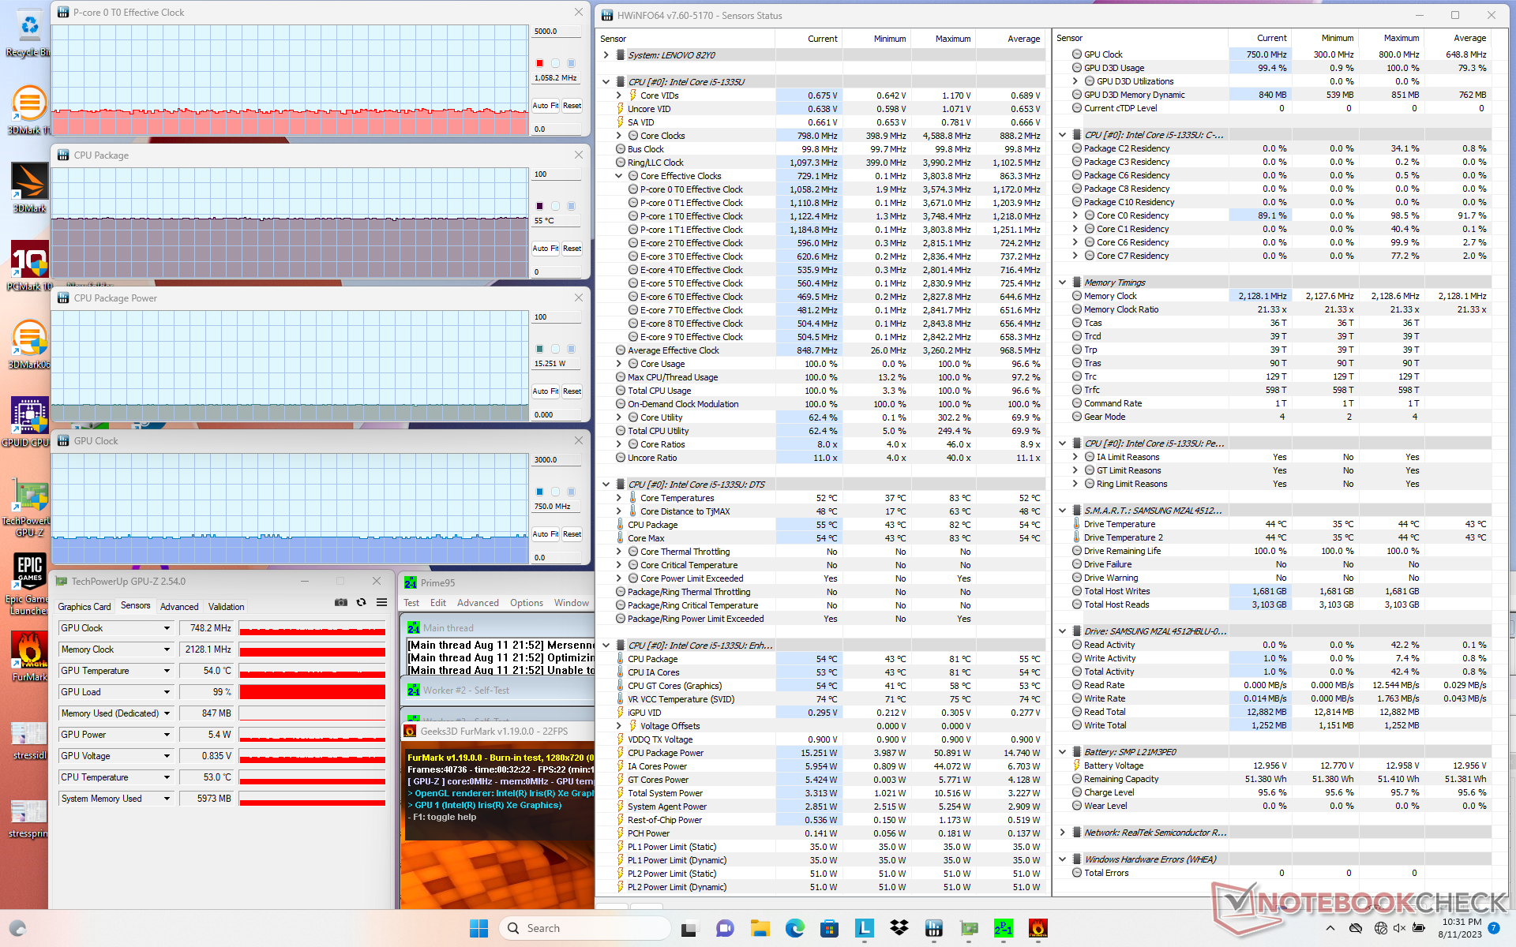Click Prime95 icon in the taskbar
1516x947 pixels.
click(x=1003, y=928)
